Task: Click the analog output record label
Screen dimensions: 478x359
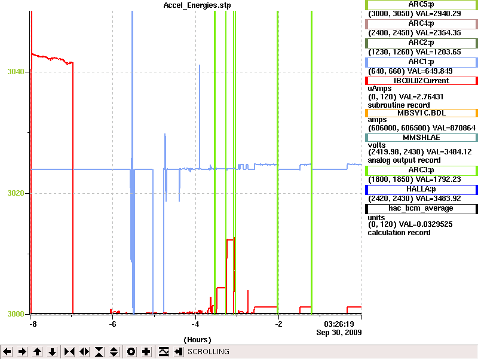Action: [404, 160]
